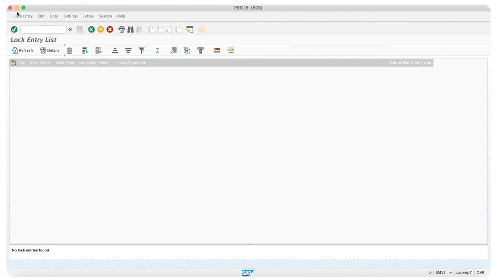Focus the transaction command field
This screenshot has height=280, width=497.
click(43, 29)
